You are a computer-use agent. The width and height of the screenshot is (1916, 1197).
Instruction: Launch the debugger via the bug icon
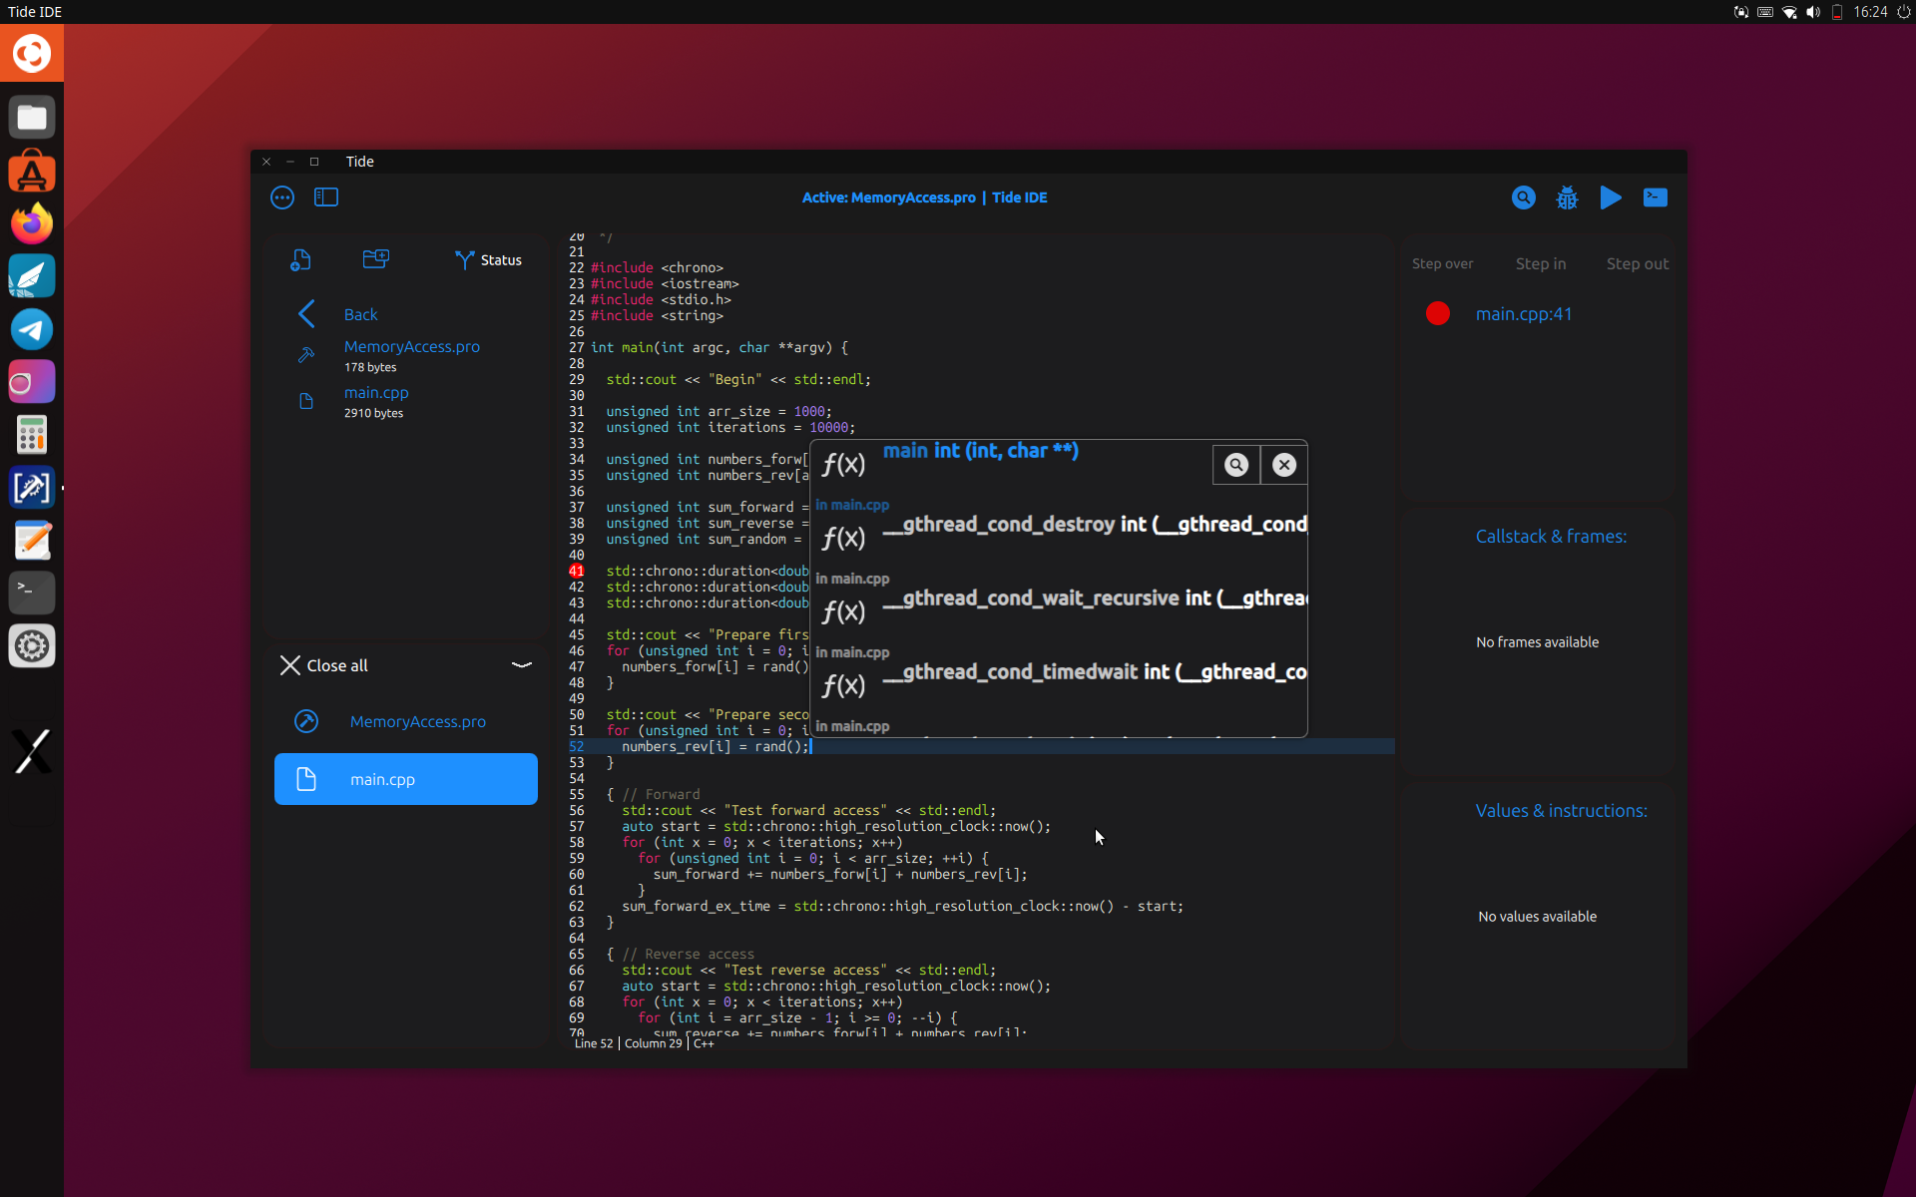tap(1567, 198)
